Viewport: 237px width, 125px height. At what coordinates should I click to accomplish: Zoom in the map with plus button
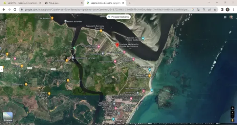[233, 112]
